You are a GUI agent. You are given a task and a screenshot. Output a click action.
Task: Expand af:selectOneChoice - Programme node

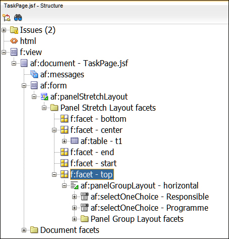(x=74, y=208)
